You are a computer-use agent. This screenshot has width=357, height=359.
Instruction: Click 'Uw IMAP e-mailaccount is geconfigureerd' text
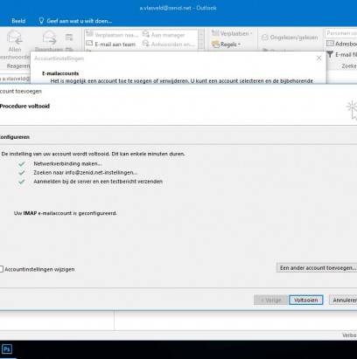(66, 213)
